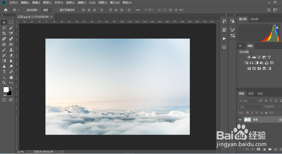282x154 pixels.
Task: Add a Color Balance adjustment
Action: click(x=252, y=63)
